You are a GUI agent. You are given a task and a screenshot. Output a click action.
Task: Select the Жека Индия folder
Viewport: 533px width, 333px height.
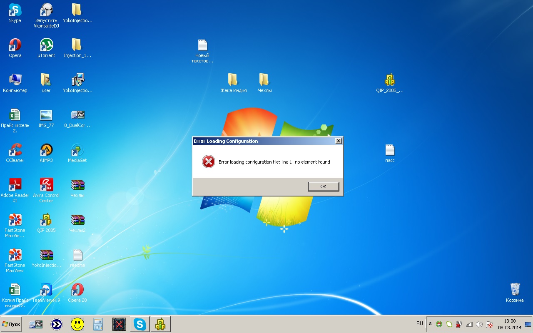pyautogui.click(x=233, y=80)
